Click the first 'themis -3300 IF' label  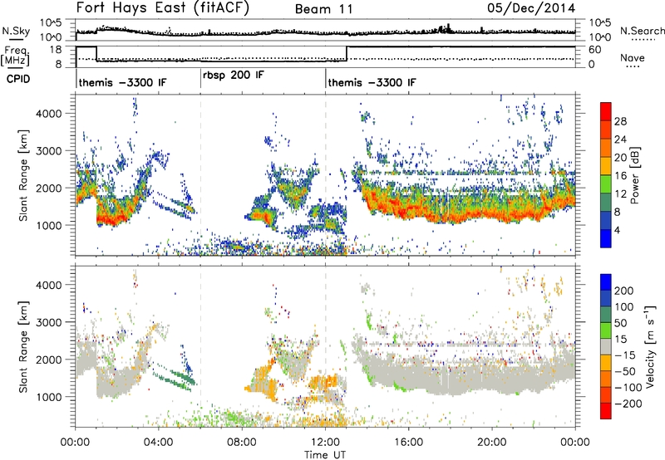pyautogui.click(x=122, y=82)
